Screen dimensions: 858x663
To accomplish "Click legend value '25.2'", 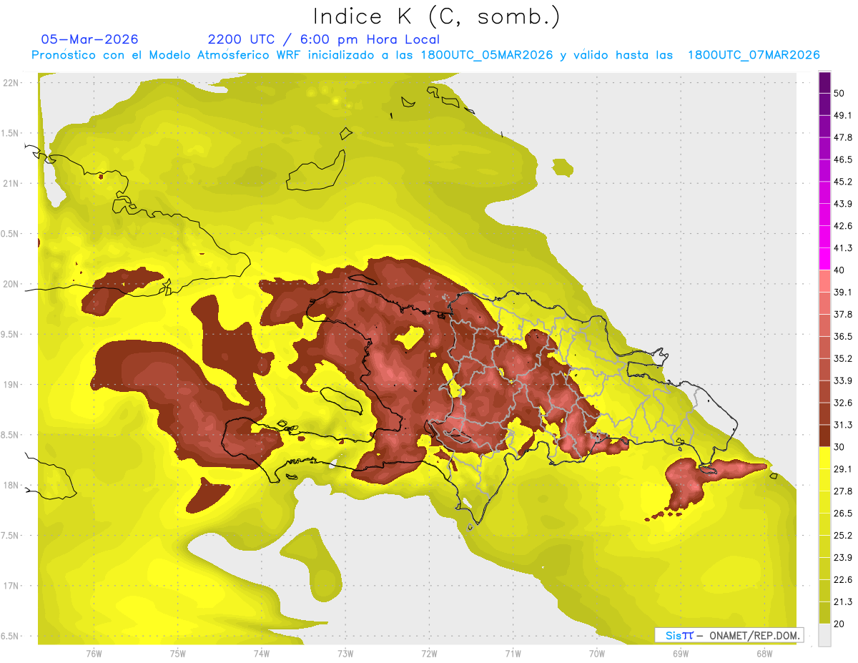I will (x=843, y=535).
